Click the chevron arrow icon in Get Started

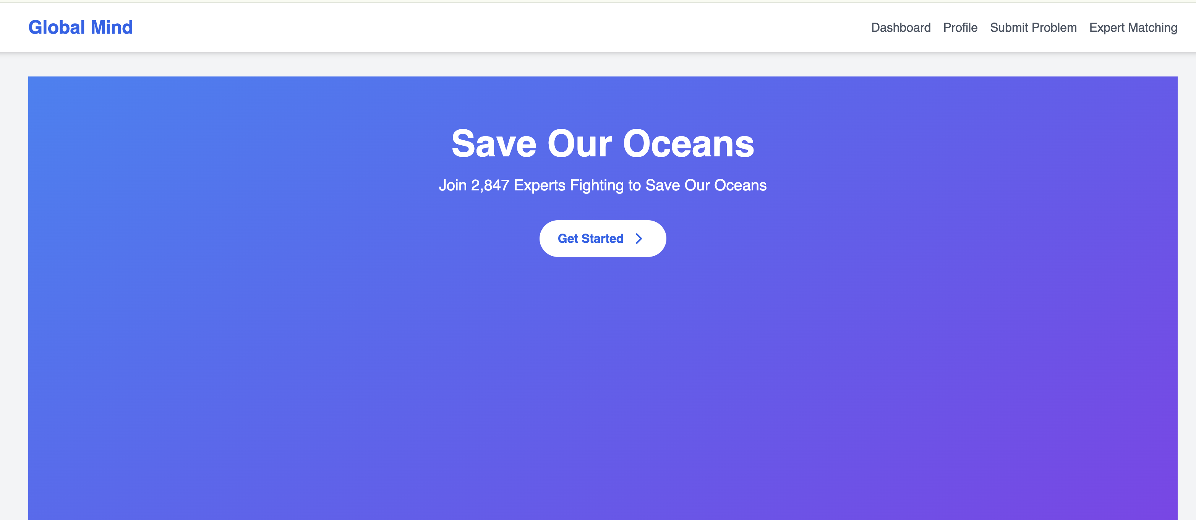coord(639,238)
